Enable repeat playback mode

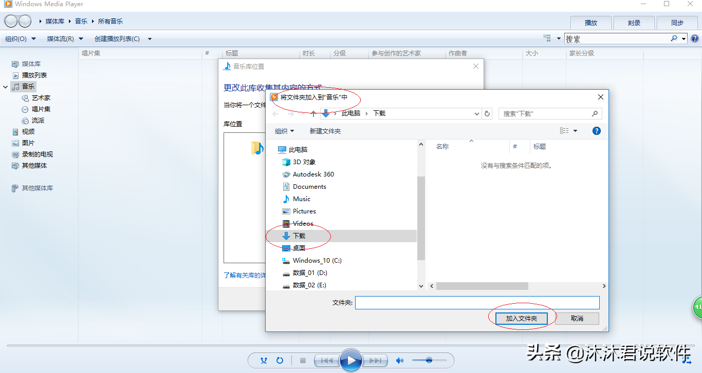280,360
